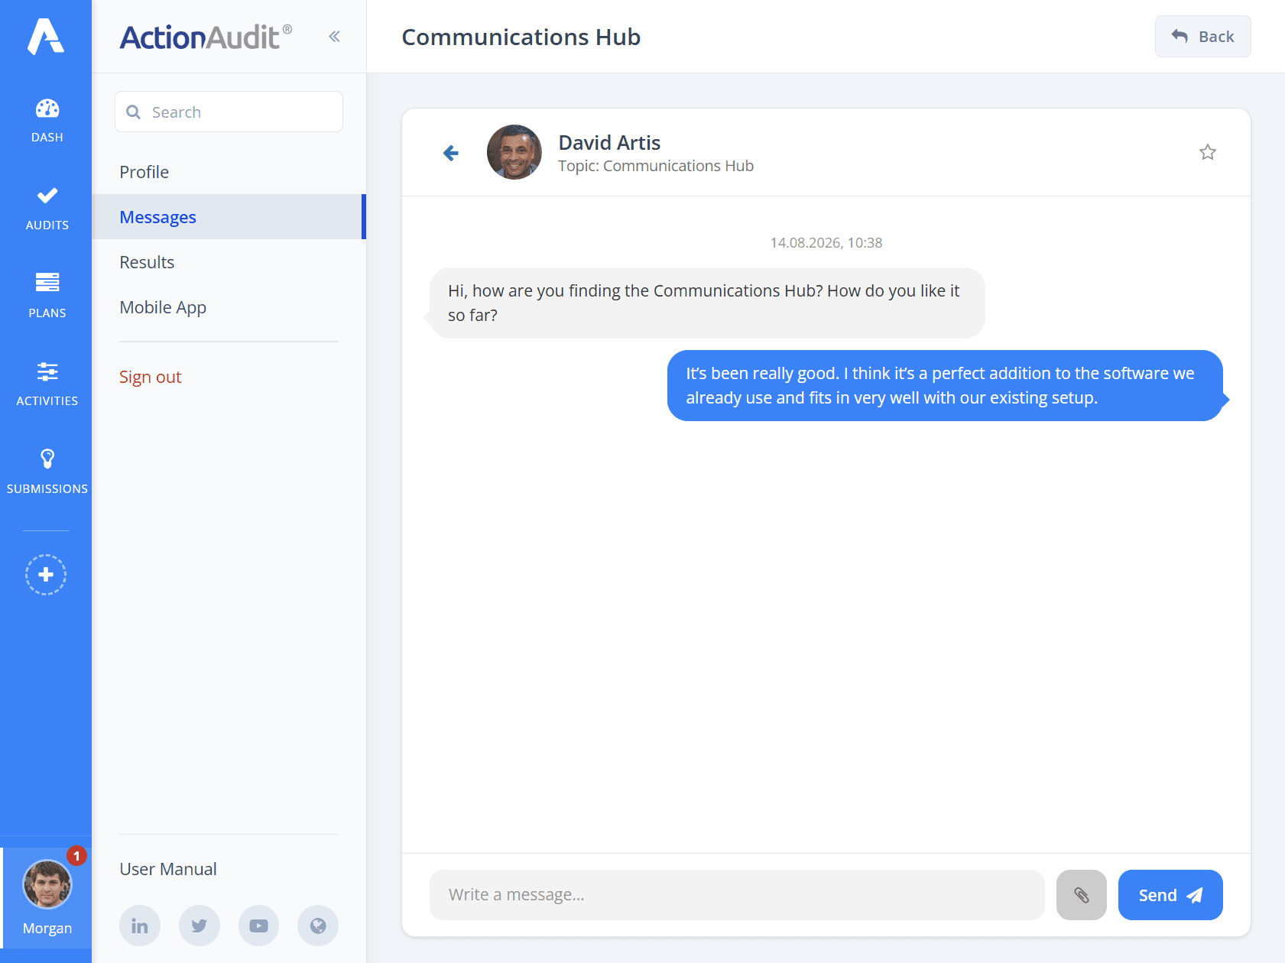Star this conversation as favorite
1285x963 pixels.
pos(1208,152)
